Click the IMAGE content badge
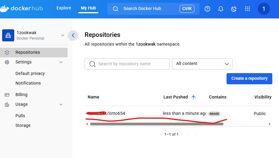The width and height of the screenshot is (279, 158). pyautogui.click(x=214, y=114)
